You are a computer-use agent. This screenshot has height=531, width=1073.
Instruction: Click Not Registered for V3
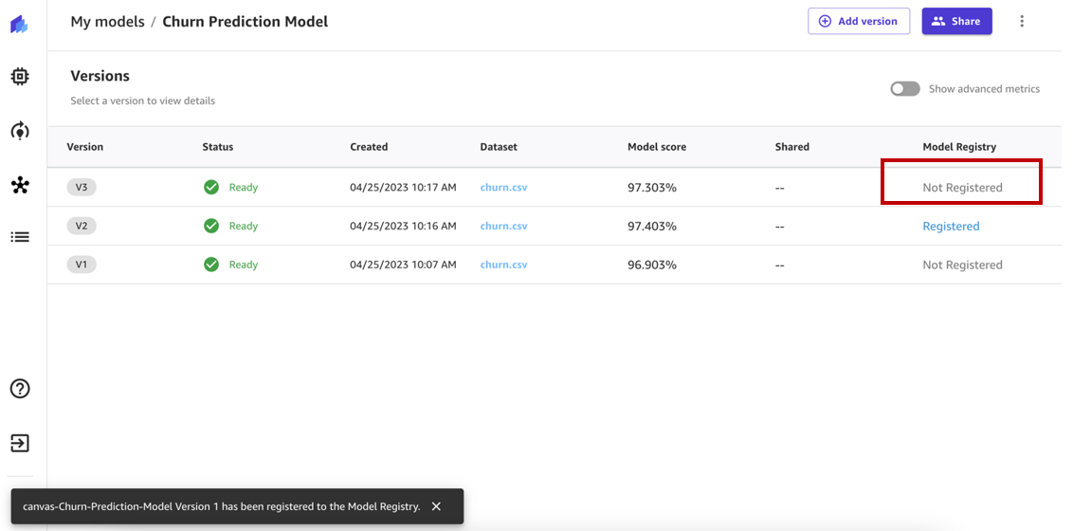pos(962,188)
